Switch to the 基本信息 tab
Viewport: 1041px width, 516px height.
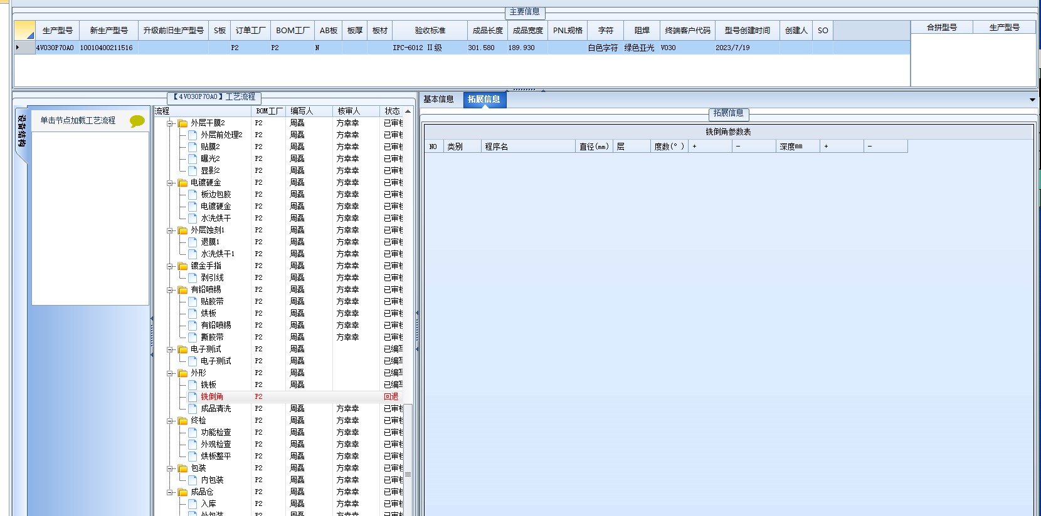click(438, 100)
